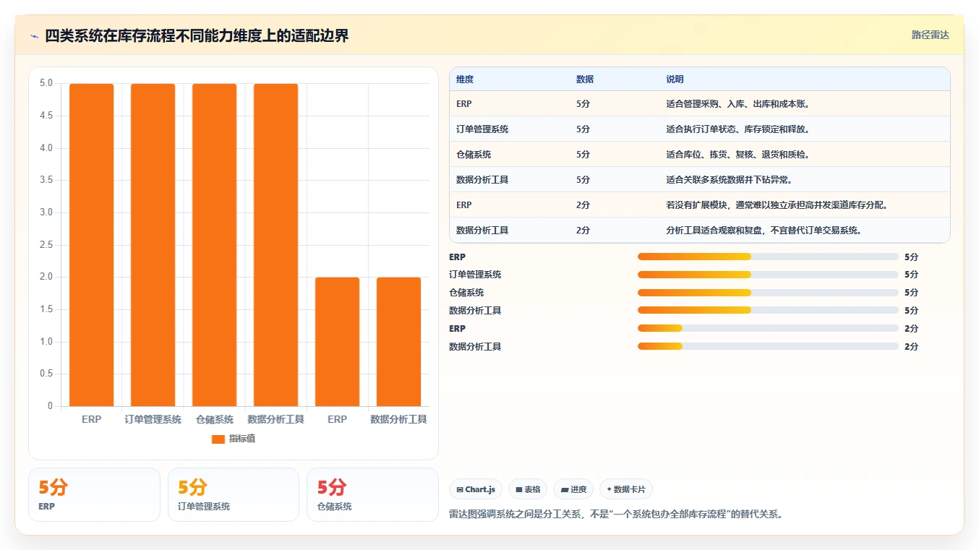The height and width of the screenshot is (550, 979).
Task: Select the second ERP bar at 2.0
Action: coord(338,342)
